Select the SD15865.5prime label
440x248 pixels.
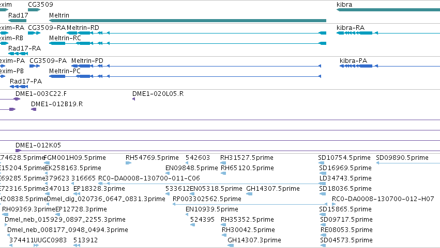pos(345,209)
